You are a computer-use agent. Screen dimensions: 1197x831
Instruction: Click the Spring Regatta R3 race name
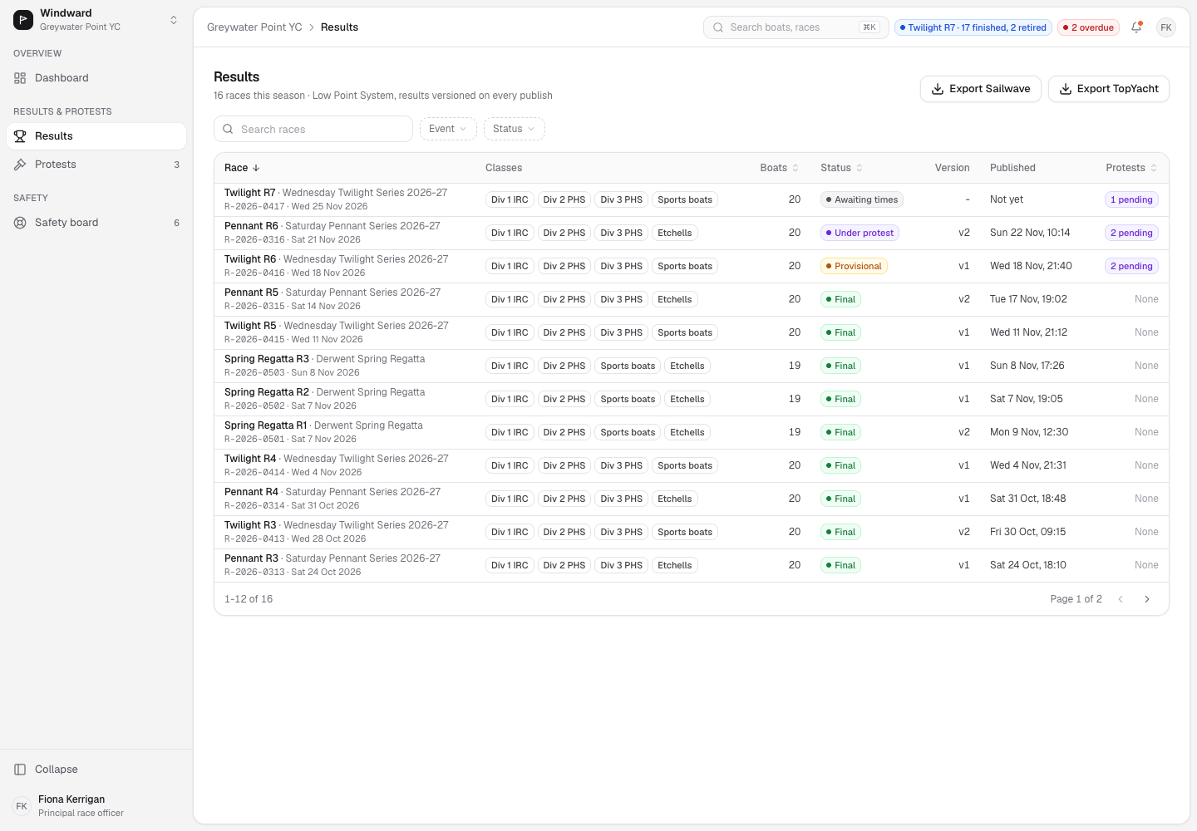click(267, 359)
